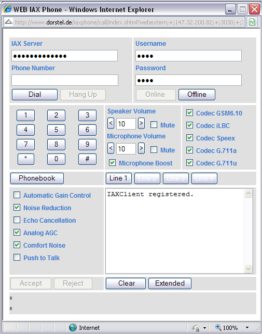
Task: Open the zoom 100% dropdown arrow
Action: point(247,328)
